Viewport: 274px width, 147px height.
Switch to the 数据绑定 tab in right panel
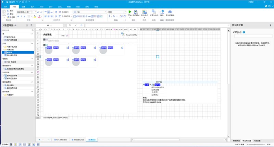pos(236,141)
